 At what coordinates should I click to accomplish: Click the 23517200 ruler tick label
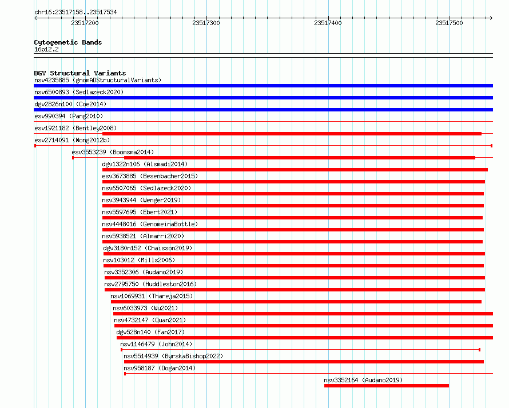(x=85, y=23)
